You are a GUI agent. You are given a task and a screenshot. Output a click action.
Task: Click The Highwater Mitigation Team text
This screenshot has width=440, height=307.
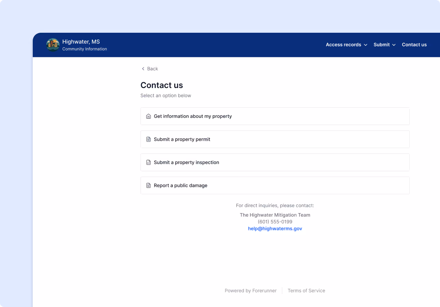coord(275,215)
